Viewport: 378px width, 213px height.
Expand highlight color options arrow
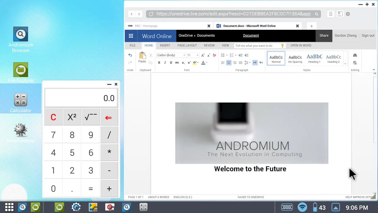(198, 63)
